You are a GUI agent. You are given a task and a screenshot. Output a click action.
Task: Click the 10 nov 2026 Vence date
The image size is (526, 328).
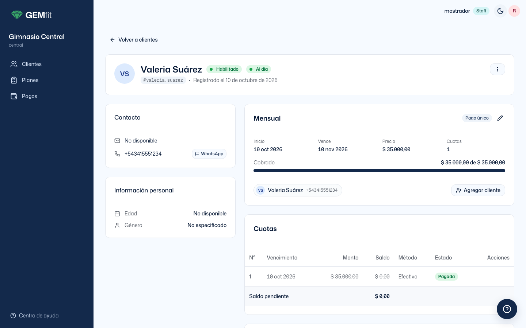tap(333, 149)
